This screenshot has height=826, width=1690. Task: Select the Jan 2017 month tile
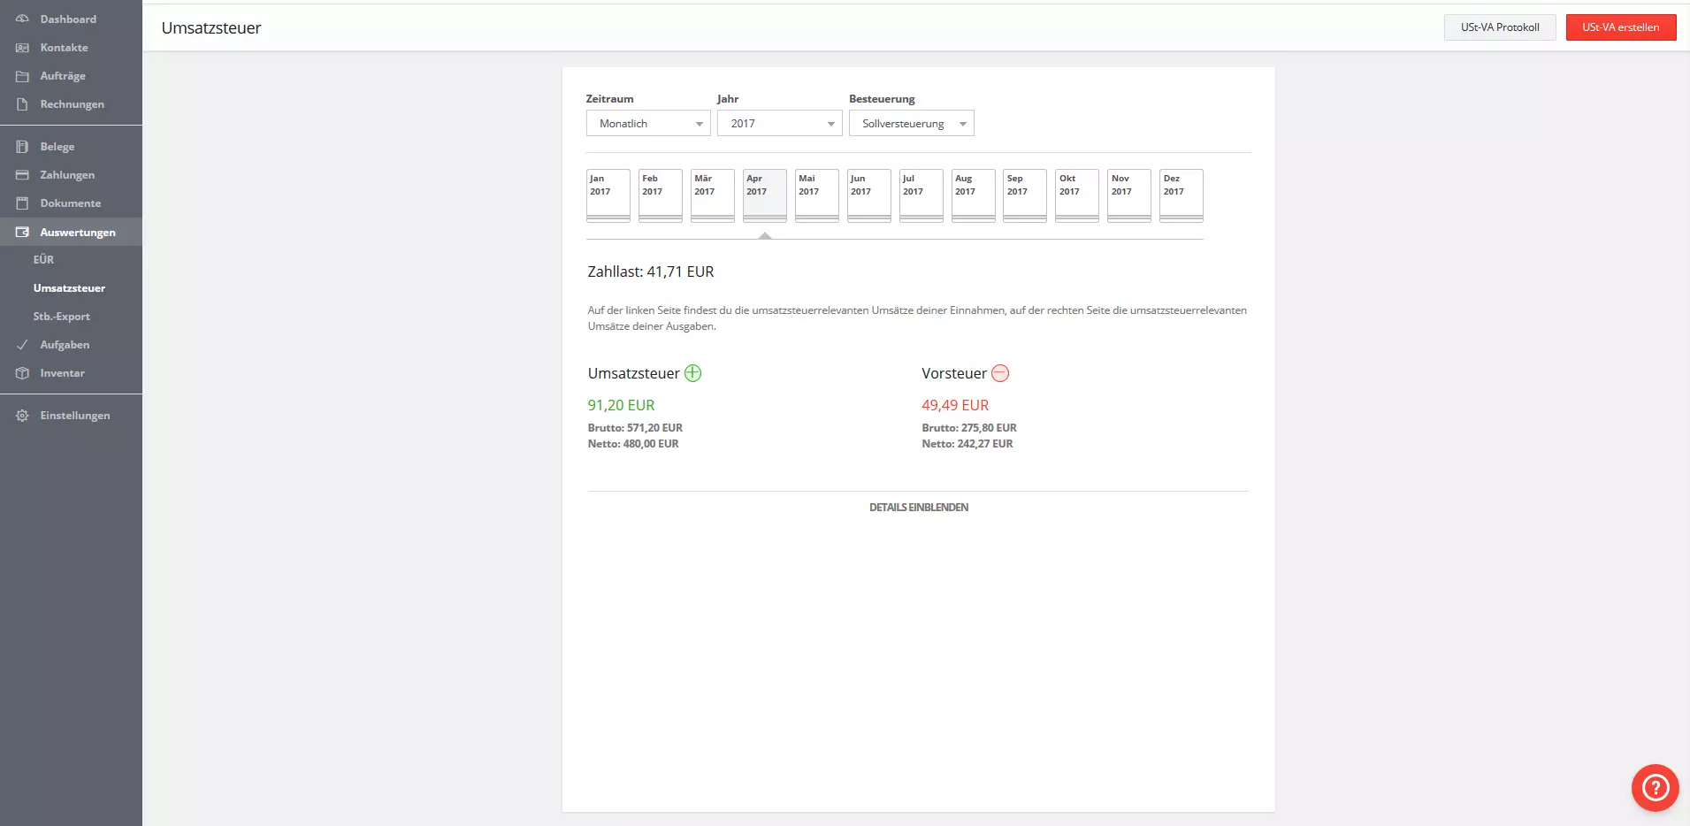click(x=608, y=195)
